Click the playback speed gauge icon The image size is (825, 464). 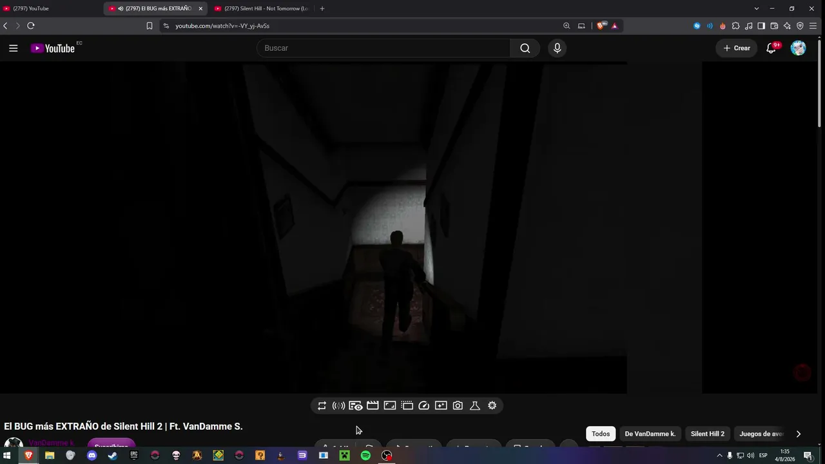424,405
